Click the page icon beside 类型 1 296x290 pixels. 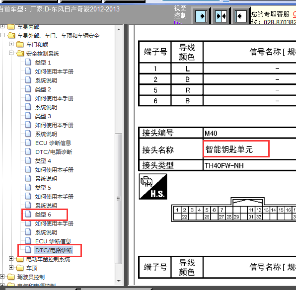click(x=28, y=62)
